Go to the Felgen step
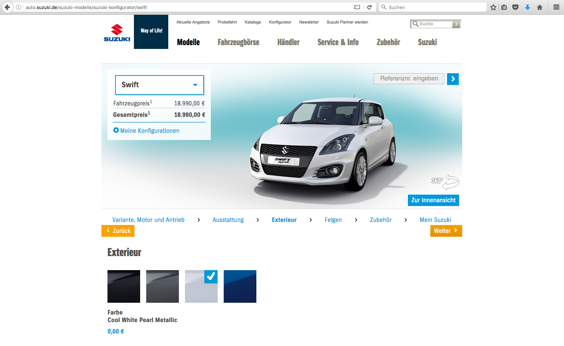 333,220
